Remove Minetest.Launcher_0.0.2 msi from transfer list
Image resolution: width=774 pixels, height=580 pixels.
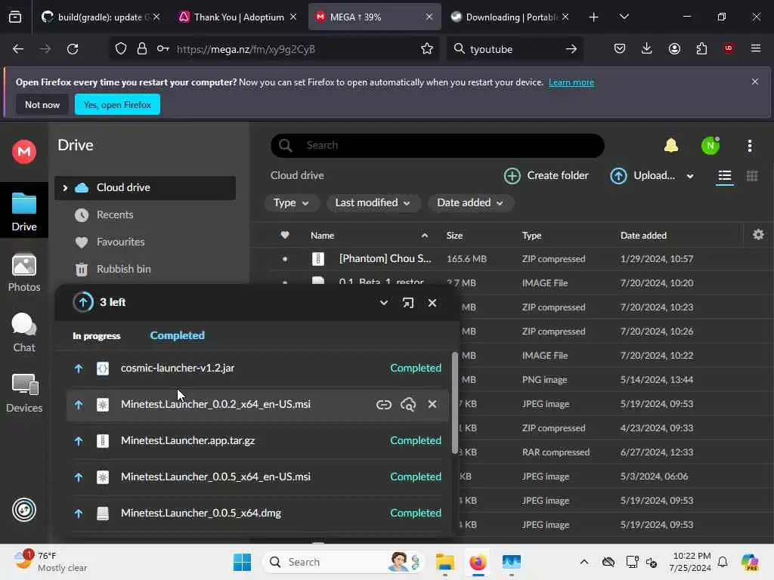pyautogui.click(x=432, y=404)
